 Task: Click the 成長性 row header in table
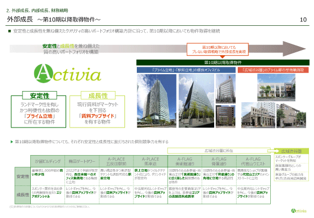point(22,194)
